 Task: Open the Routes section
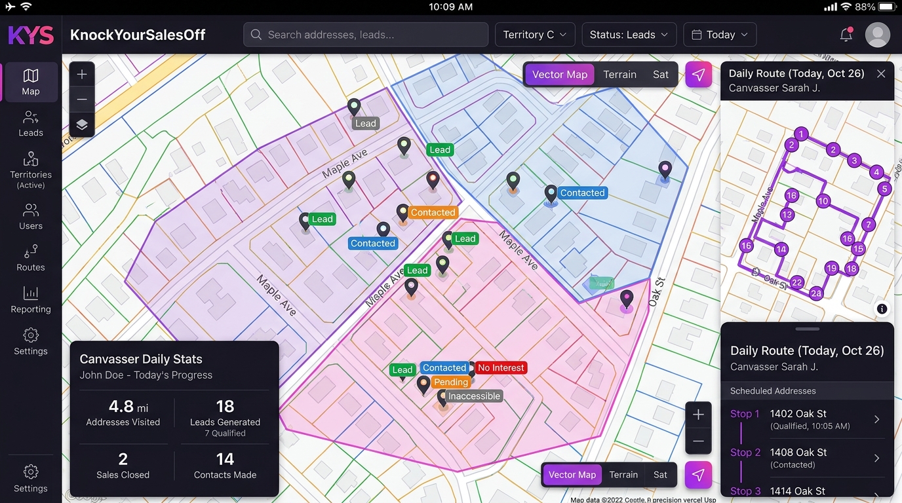tap(31, 258)
